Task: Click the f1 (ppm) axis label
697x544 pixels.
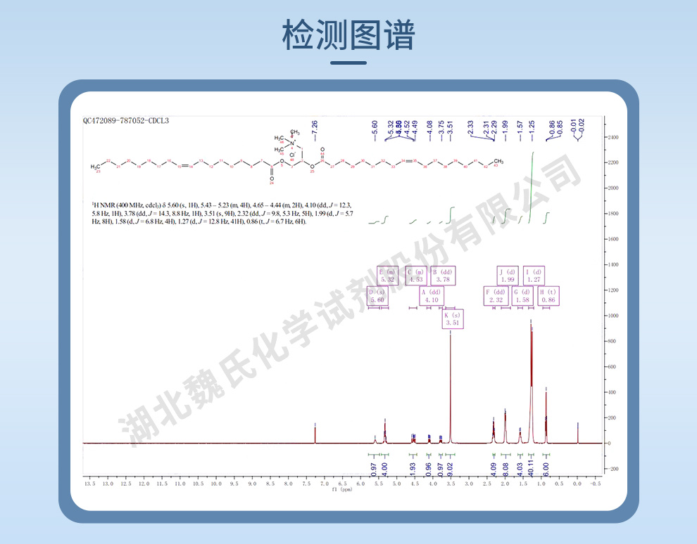Action: 342,490
